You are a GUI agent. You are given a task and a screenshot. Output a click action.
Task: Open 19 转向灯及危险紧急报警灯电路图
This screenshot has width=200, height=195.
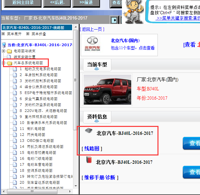click(x=46, y=176)
